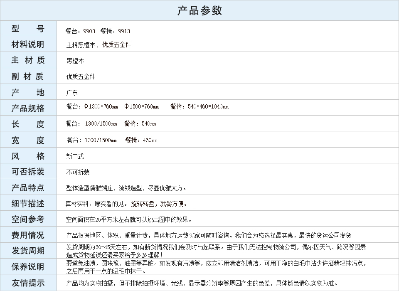Click the 广东 origin value

pyautogui.click(x=72, y=93)
